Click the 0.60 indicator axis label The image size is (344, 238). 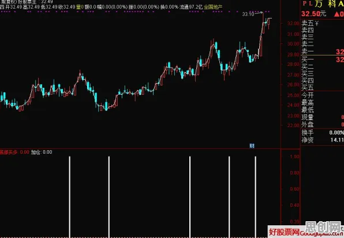[294, 189]
